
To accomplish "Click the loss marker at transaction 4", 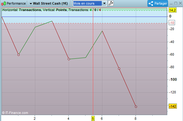I will point(69,59).
